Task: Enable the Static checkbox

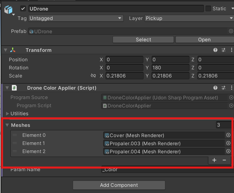Action: tap(208, 9)
